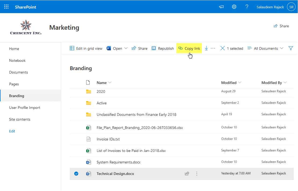298x191 pixels.
Task: Open SharePoint settings gear
Action: (x=234, y=7)
